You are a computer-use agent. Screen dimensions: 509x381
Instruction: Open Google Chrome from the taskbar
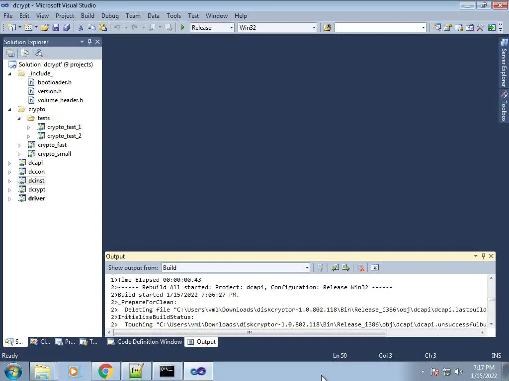pos(105,371)
